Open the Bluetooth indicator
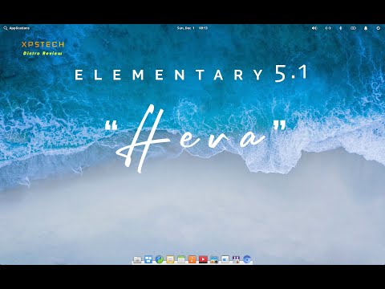This screenshot has height=289, width=385. pyautogui.click(x=341, y=28)
